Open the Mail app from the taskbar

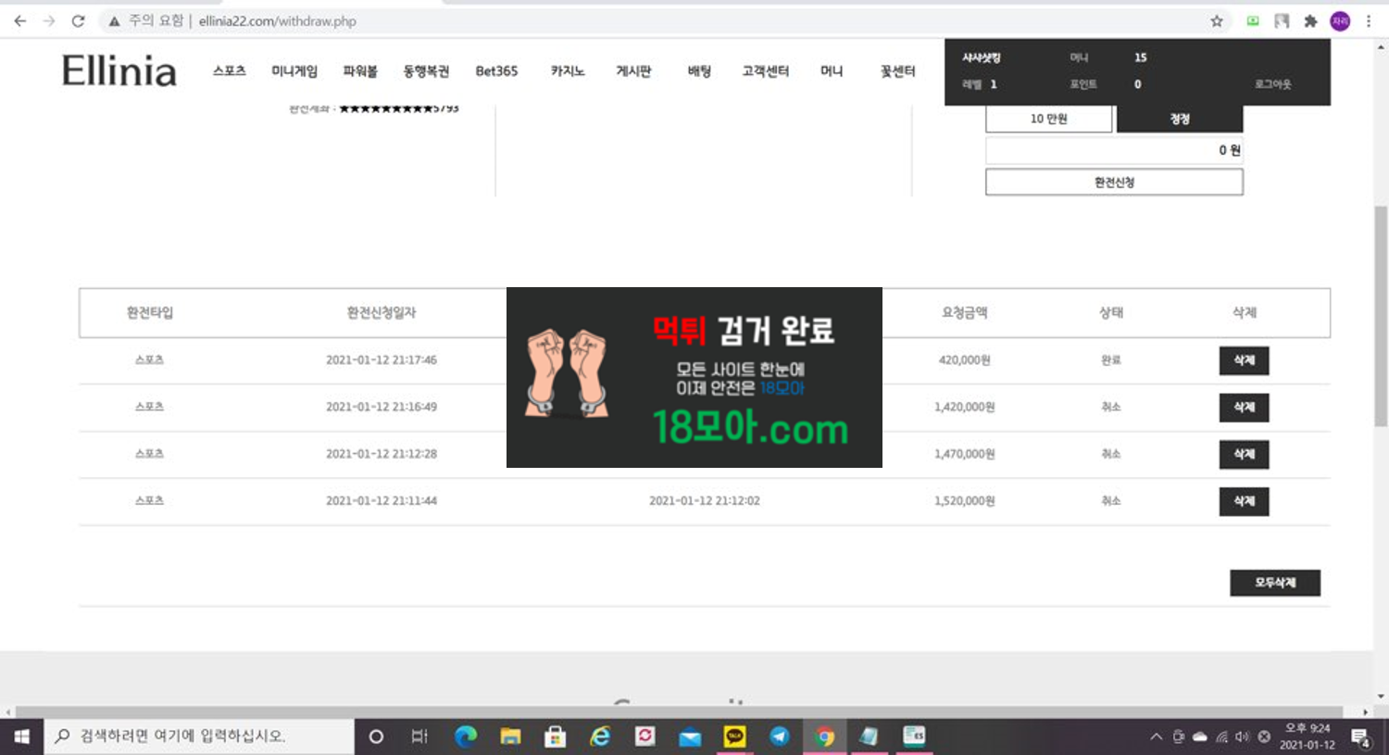coord(690,736)
